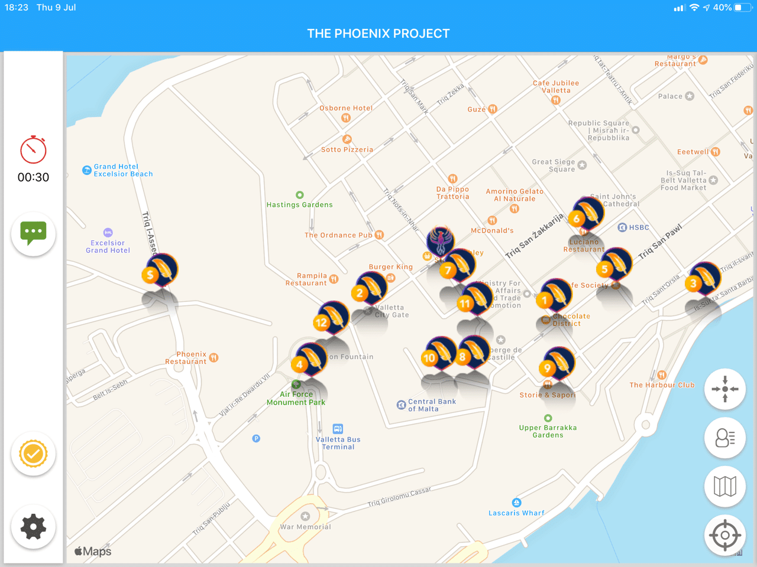Click the Upper Barrakka Gardens label
The image size is (757, 567).
tap(548, 431)
